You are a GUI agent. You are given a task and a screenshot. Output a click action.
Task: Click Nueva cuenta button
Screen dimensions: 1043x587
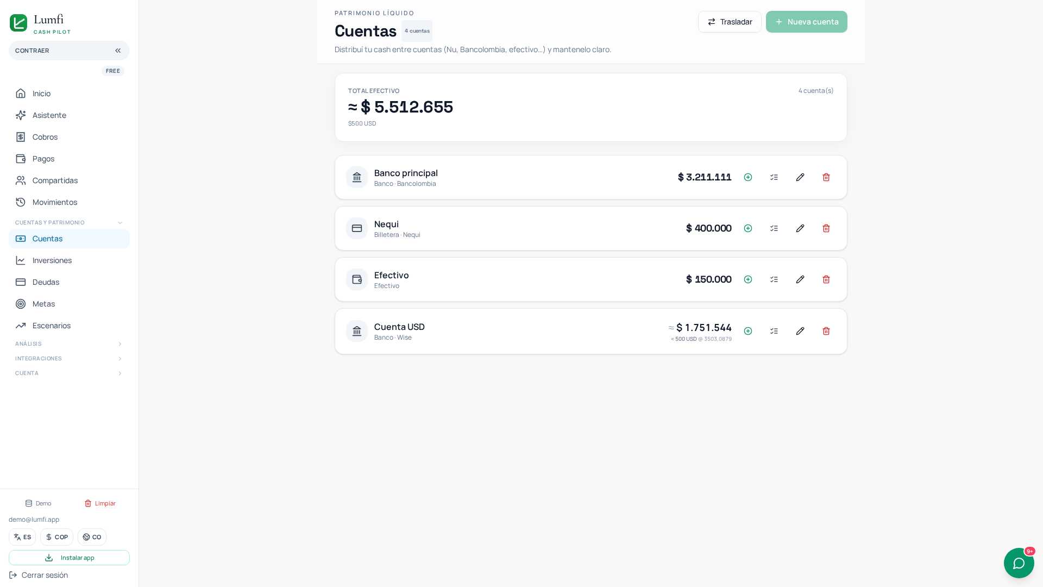click(806, 22)
